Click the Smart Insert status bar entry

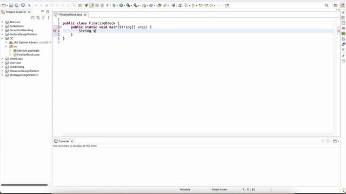[219, 189]
